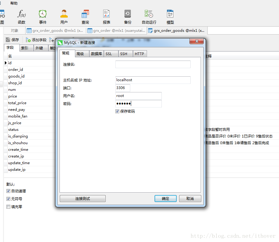Select the num field row
This screenshot has height=242, width=279.
click(x=30, y=89)
